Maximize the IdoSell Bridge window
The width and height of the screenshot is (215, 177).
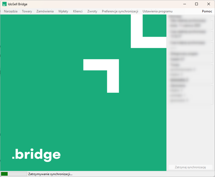197,4
